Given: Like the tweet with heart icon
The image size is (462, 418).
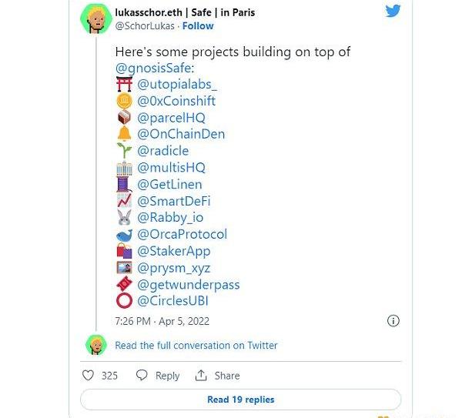Looking at the screenshot, I should [88, 376].
